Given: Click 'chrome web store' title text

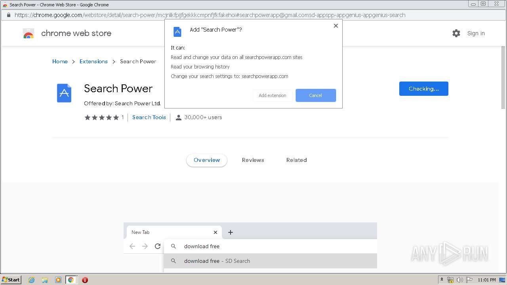Looking at the screenshot, I should pyautogui.click(x=76, y=33).
